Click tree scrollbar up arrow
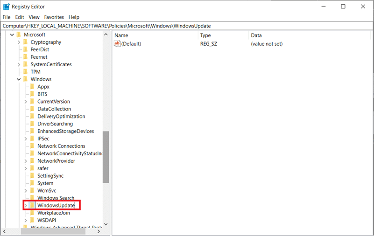 106,35
